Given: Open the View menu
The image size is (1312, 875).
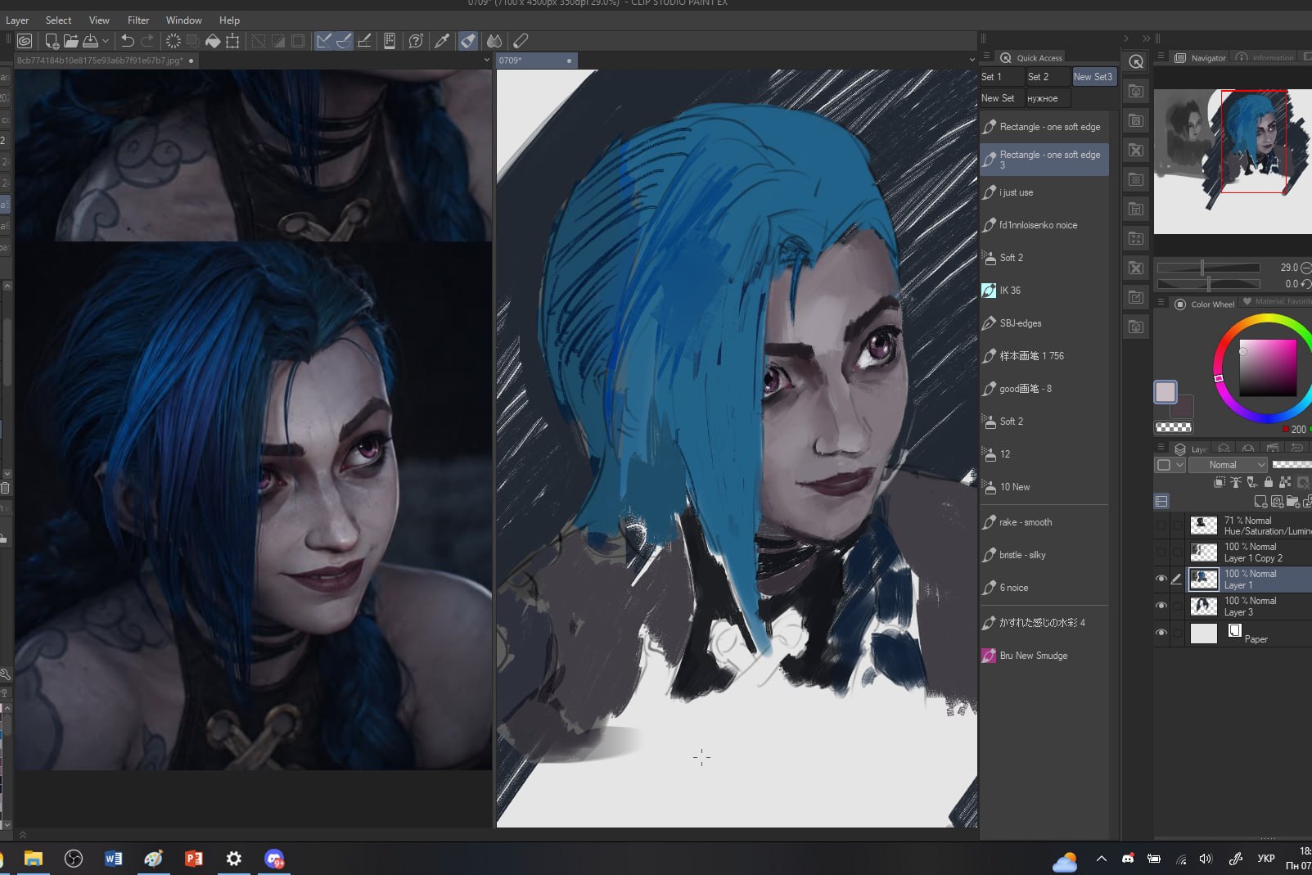Looking at the screenshot, I should point(99,20).
